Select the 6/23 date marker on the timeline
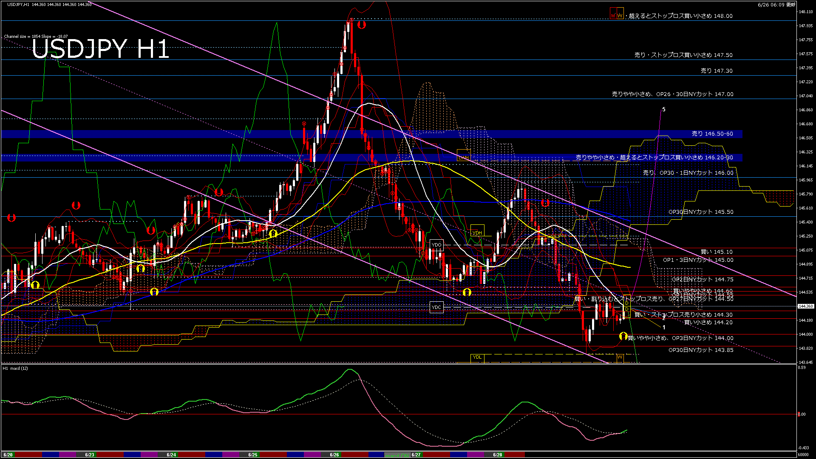 tap(89, 455)
